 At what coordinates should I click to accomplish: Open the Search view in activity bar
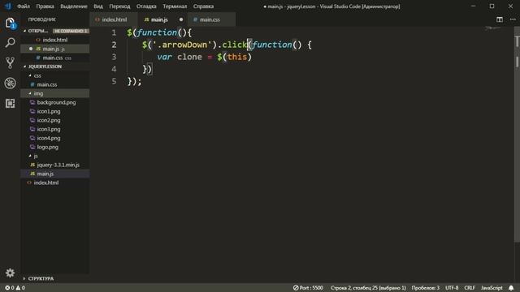point(10,43)
